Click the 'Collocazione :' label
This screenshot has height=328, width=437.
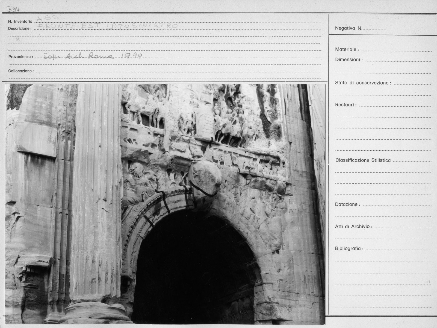[21, 71]
